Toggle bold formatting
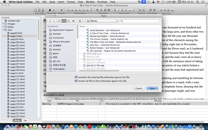Screen dimensions: 208x130 pyautogui.click(x=115, y=10)
